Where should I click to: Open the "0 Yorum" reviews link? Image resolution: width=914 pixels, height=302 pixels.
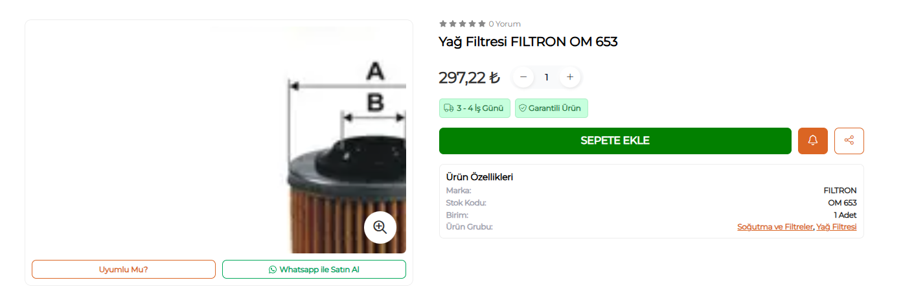pos(505,24)
